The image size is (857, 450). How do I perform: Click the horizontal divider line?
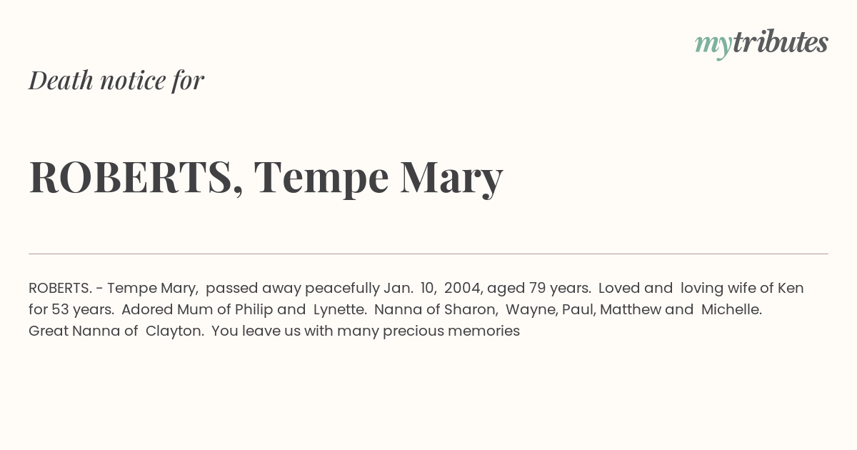(x=428, y=254)
